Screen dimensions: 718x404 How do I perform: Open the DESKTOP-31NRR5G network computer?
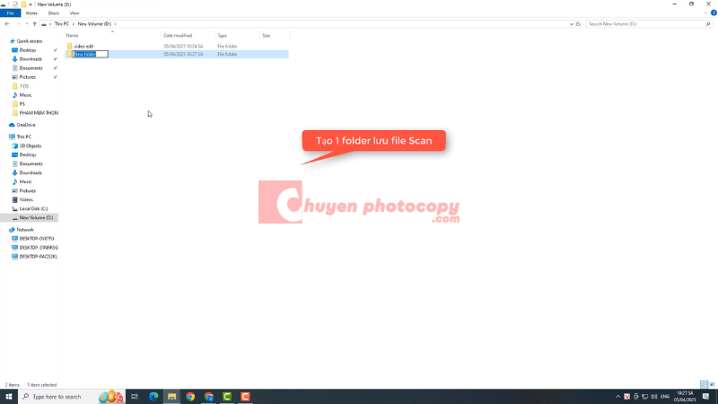(39, 248)
